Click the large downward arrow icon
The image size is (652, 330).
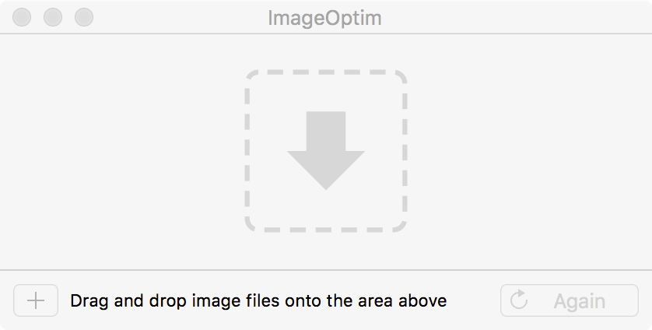click(326, 151)
